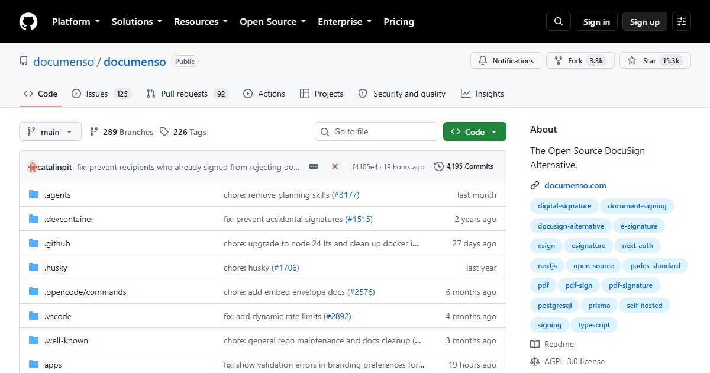The height and width of the screenshot is (373, 710).
Task: Click the commits history clock icon
Action: [x=438, y=166]
